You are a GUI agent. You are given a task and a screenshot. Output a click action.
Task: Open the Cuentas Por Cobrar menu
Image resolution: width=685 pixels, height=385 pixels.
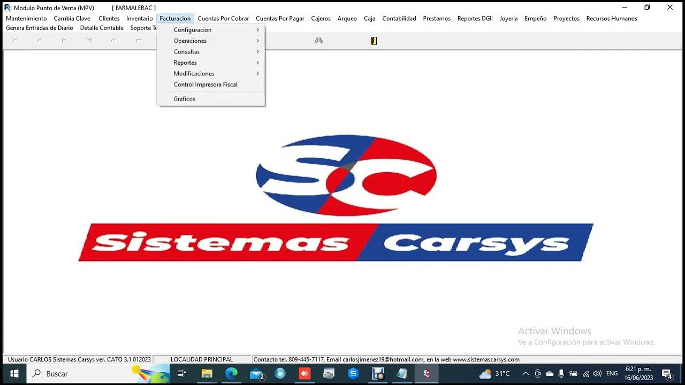coord(223,18)
